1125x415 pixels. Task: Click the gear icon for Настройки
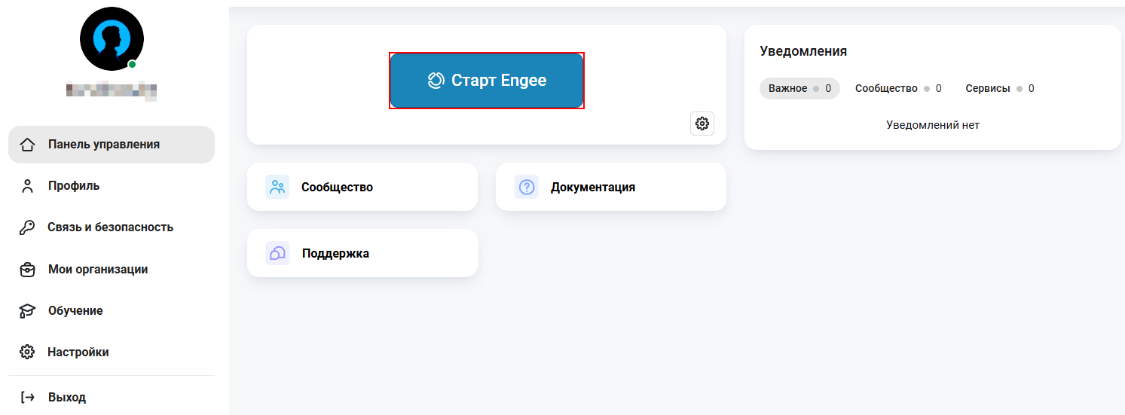[28, 352]
